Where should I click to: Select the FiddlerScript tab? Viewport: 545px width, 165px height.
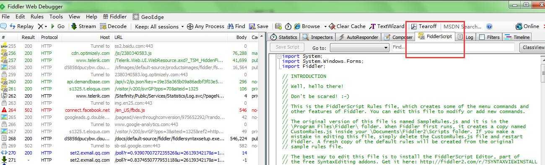[x=435, y=36]
